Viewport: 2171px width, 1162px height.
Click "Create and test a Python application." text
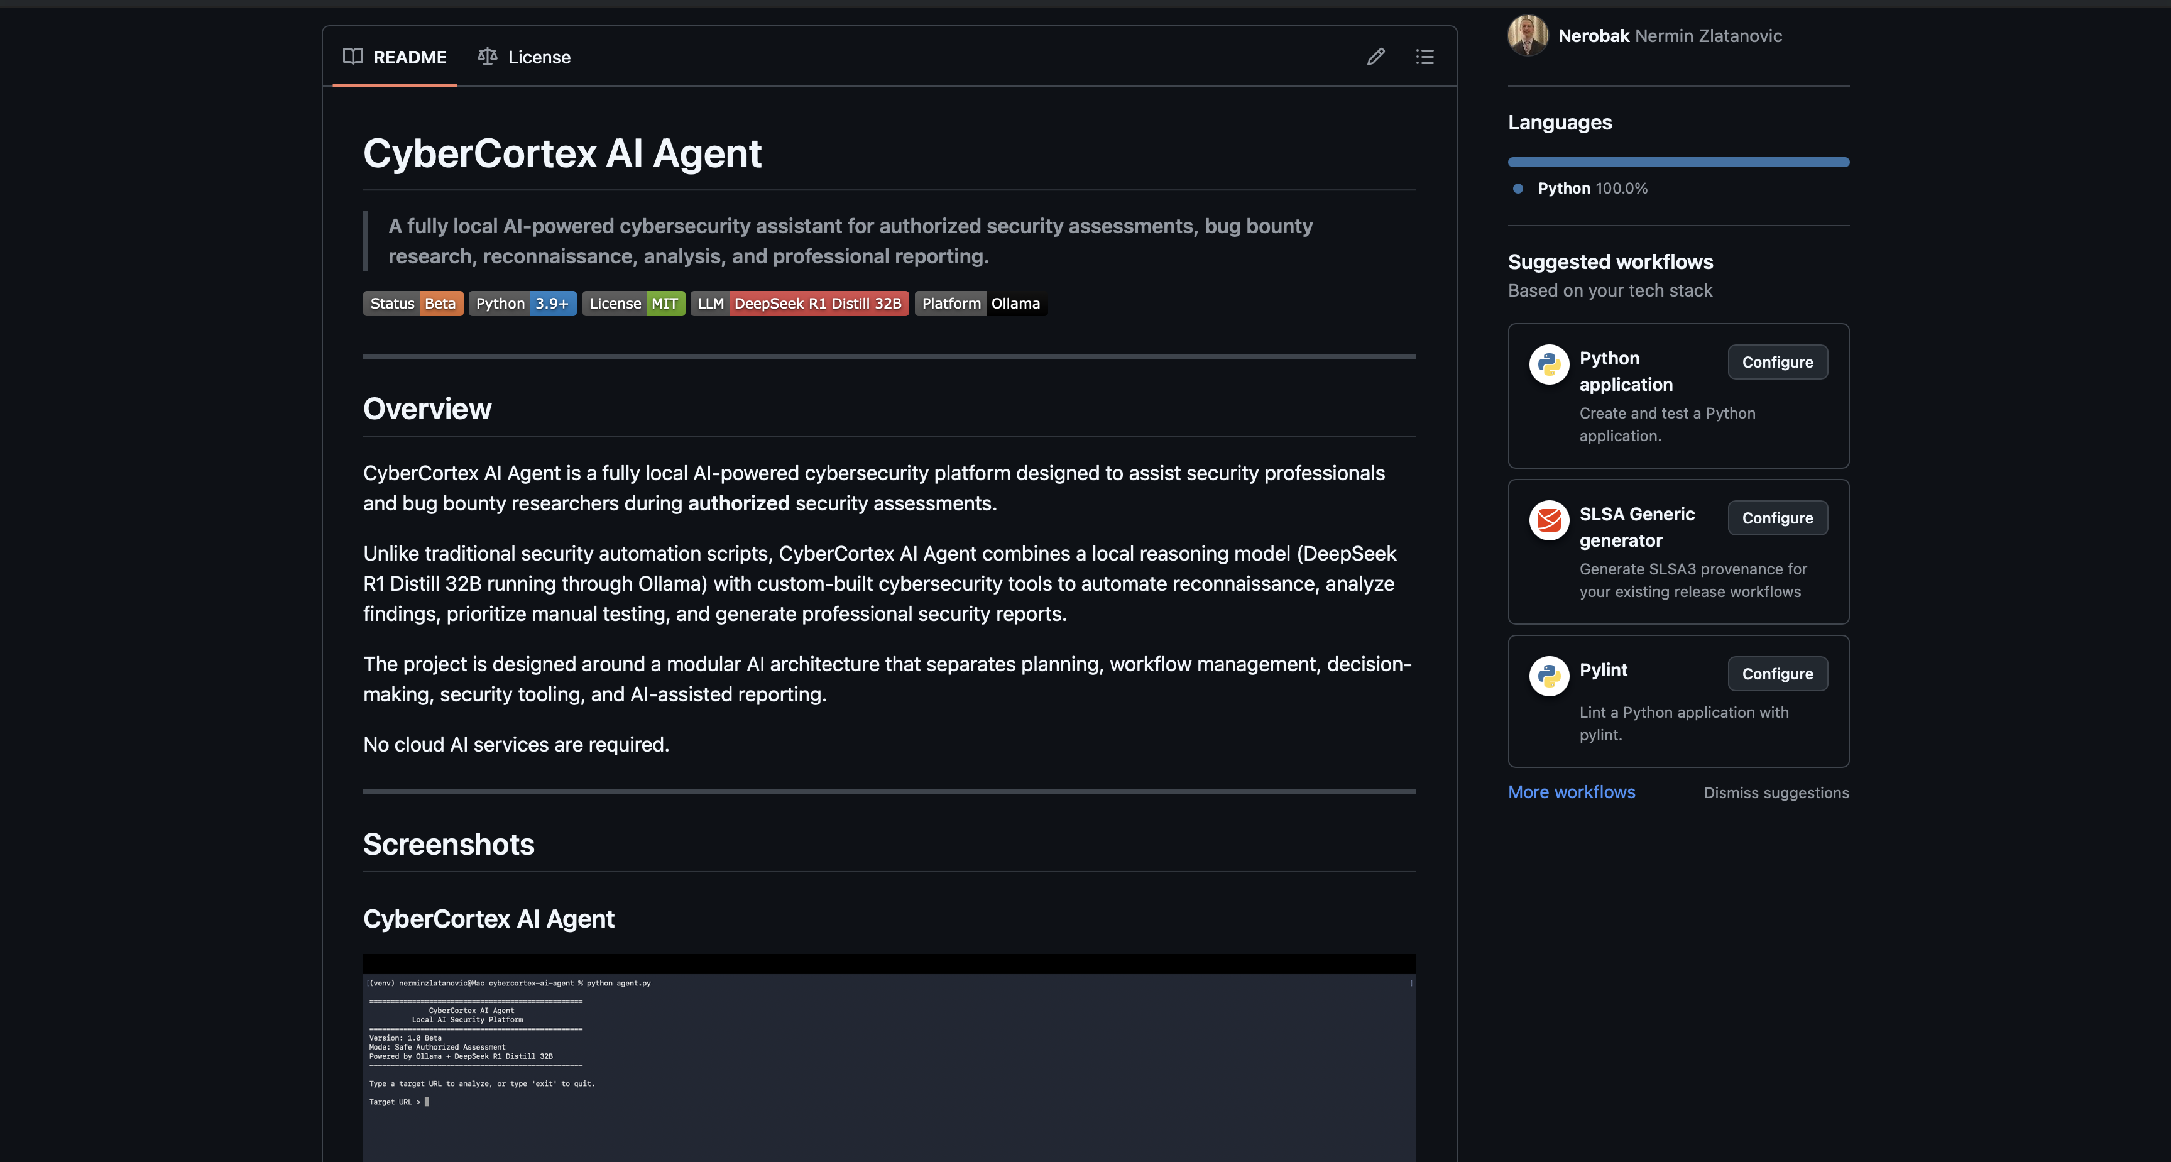[1667, 425]
